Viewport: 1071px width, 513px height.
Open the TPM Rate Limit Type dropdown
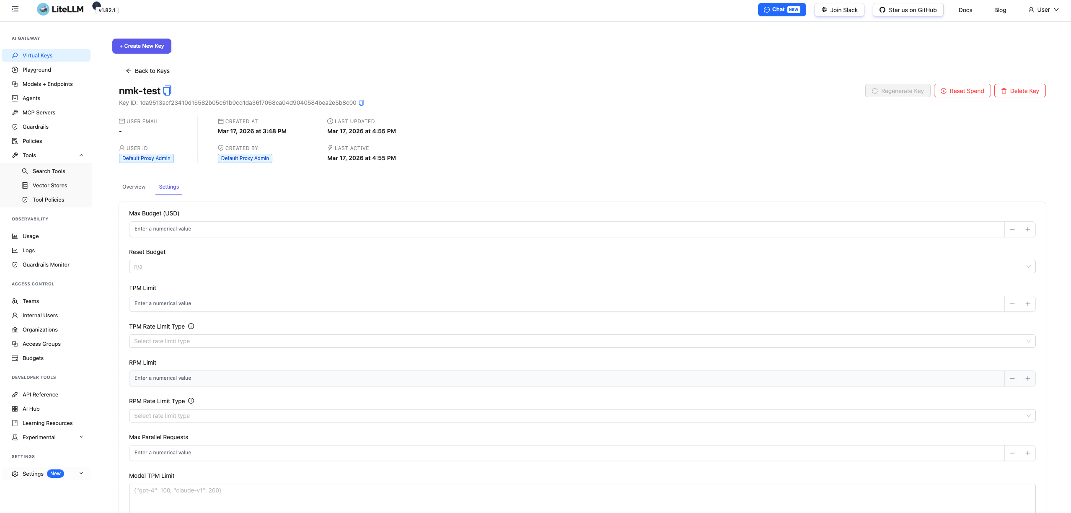point(582,341)
